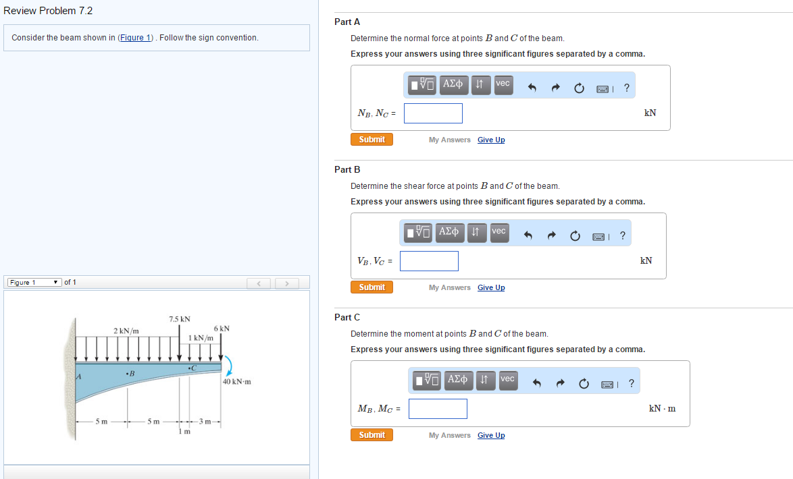Click next figure arrow button

(x=287, y=283)
